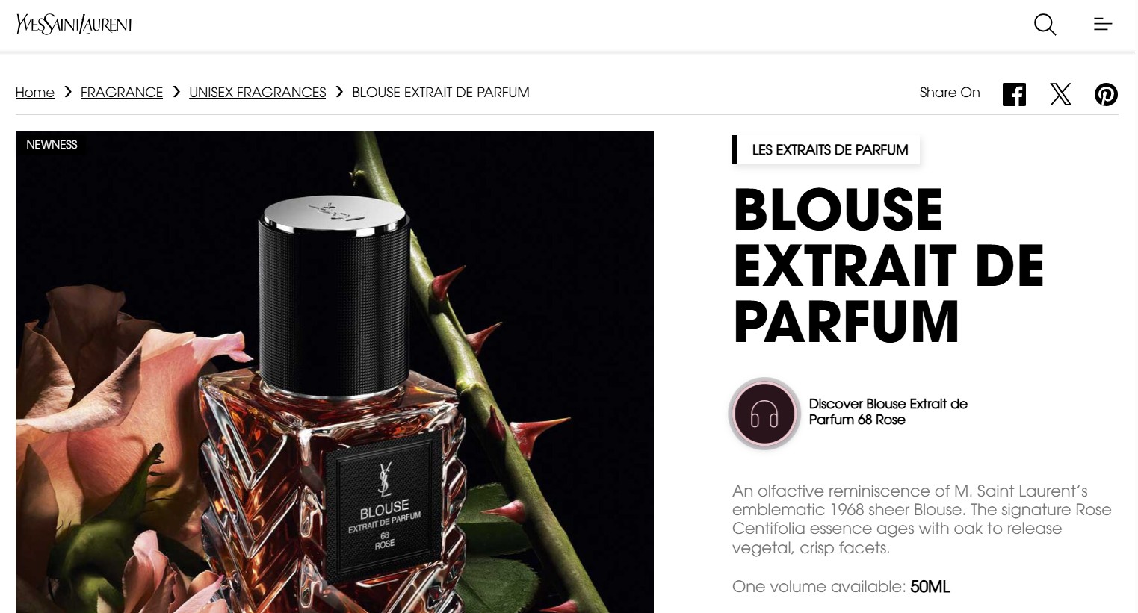Click the chevron after Home breadcrumb

pos(68,92)
